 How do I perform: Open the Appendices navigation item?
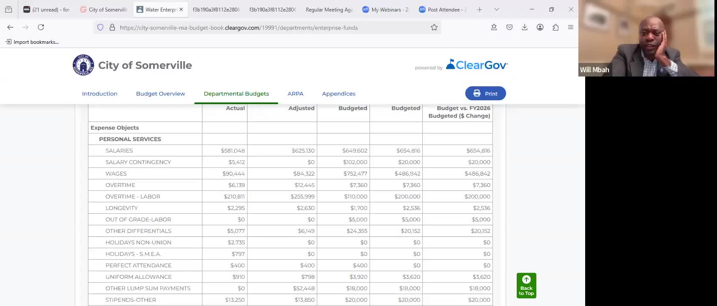click(x=339, y=93)
